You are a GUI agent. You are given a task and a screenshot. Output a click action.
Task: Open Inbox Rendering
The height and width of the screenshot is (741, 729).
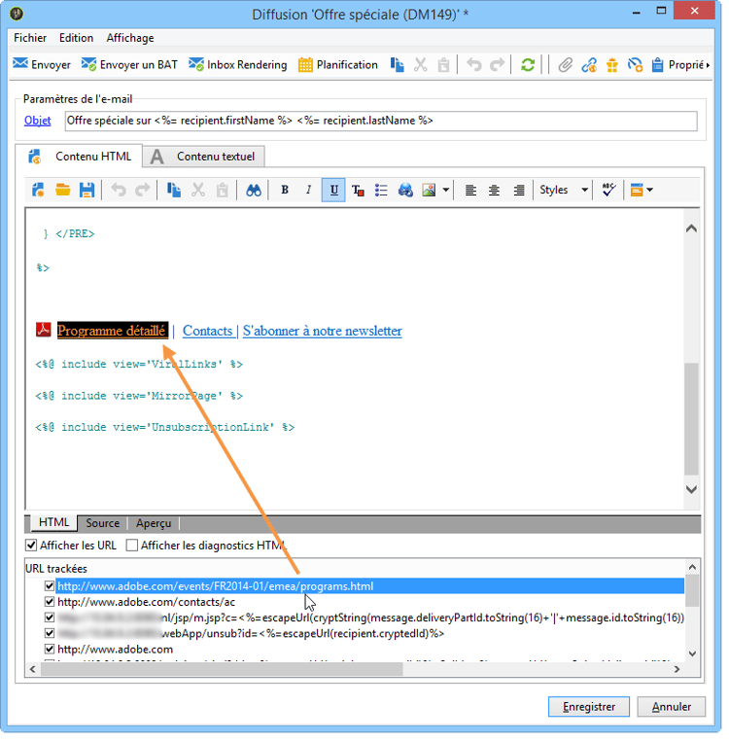pos(237,65)
